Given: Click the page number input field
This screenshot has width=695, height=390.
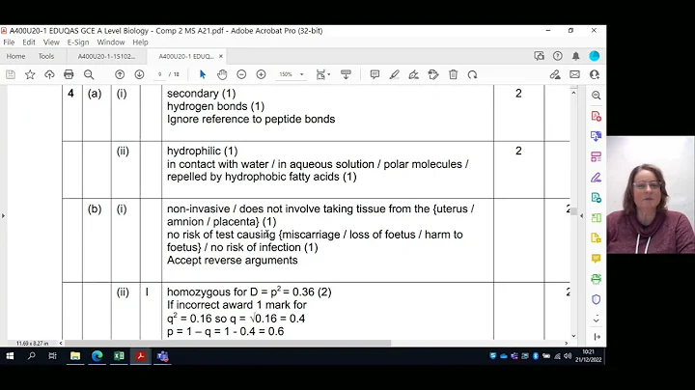Looking at the screenshot, I should click(x=159, y=74).
